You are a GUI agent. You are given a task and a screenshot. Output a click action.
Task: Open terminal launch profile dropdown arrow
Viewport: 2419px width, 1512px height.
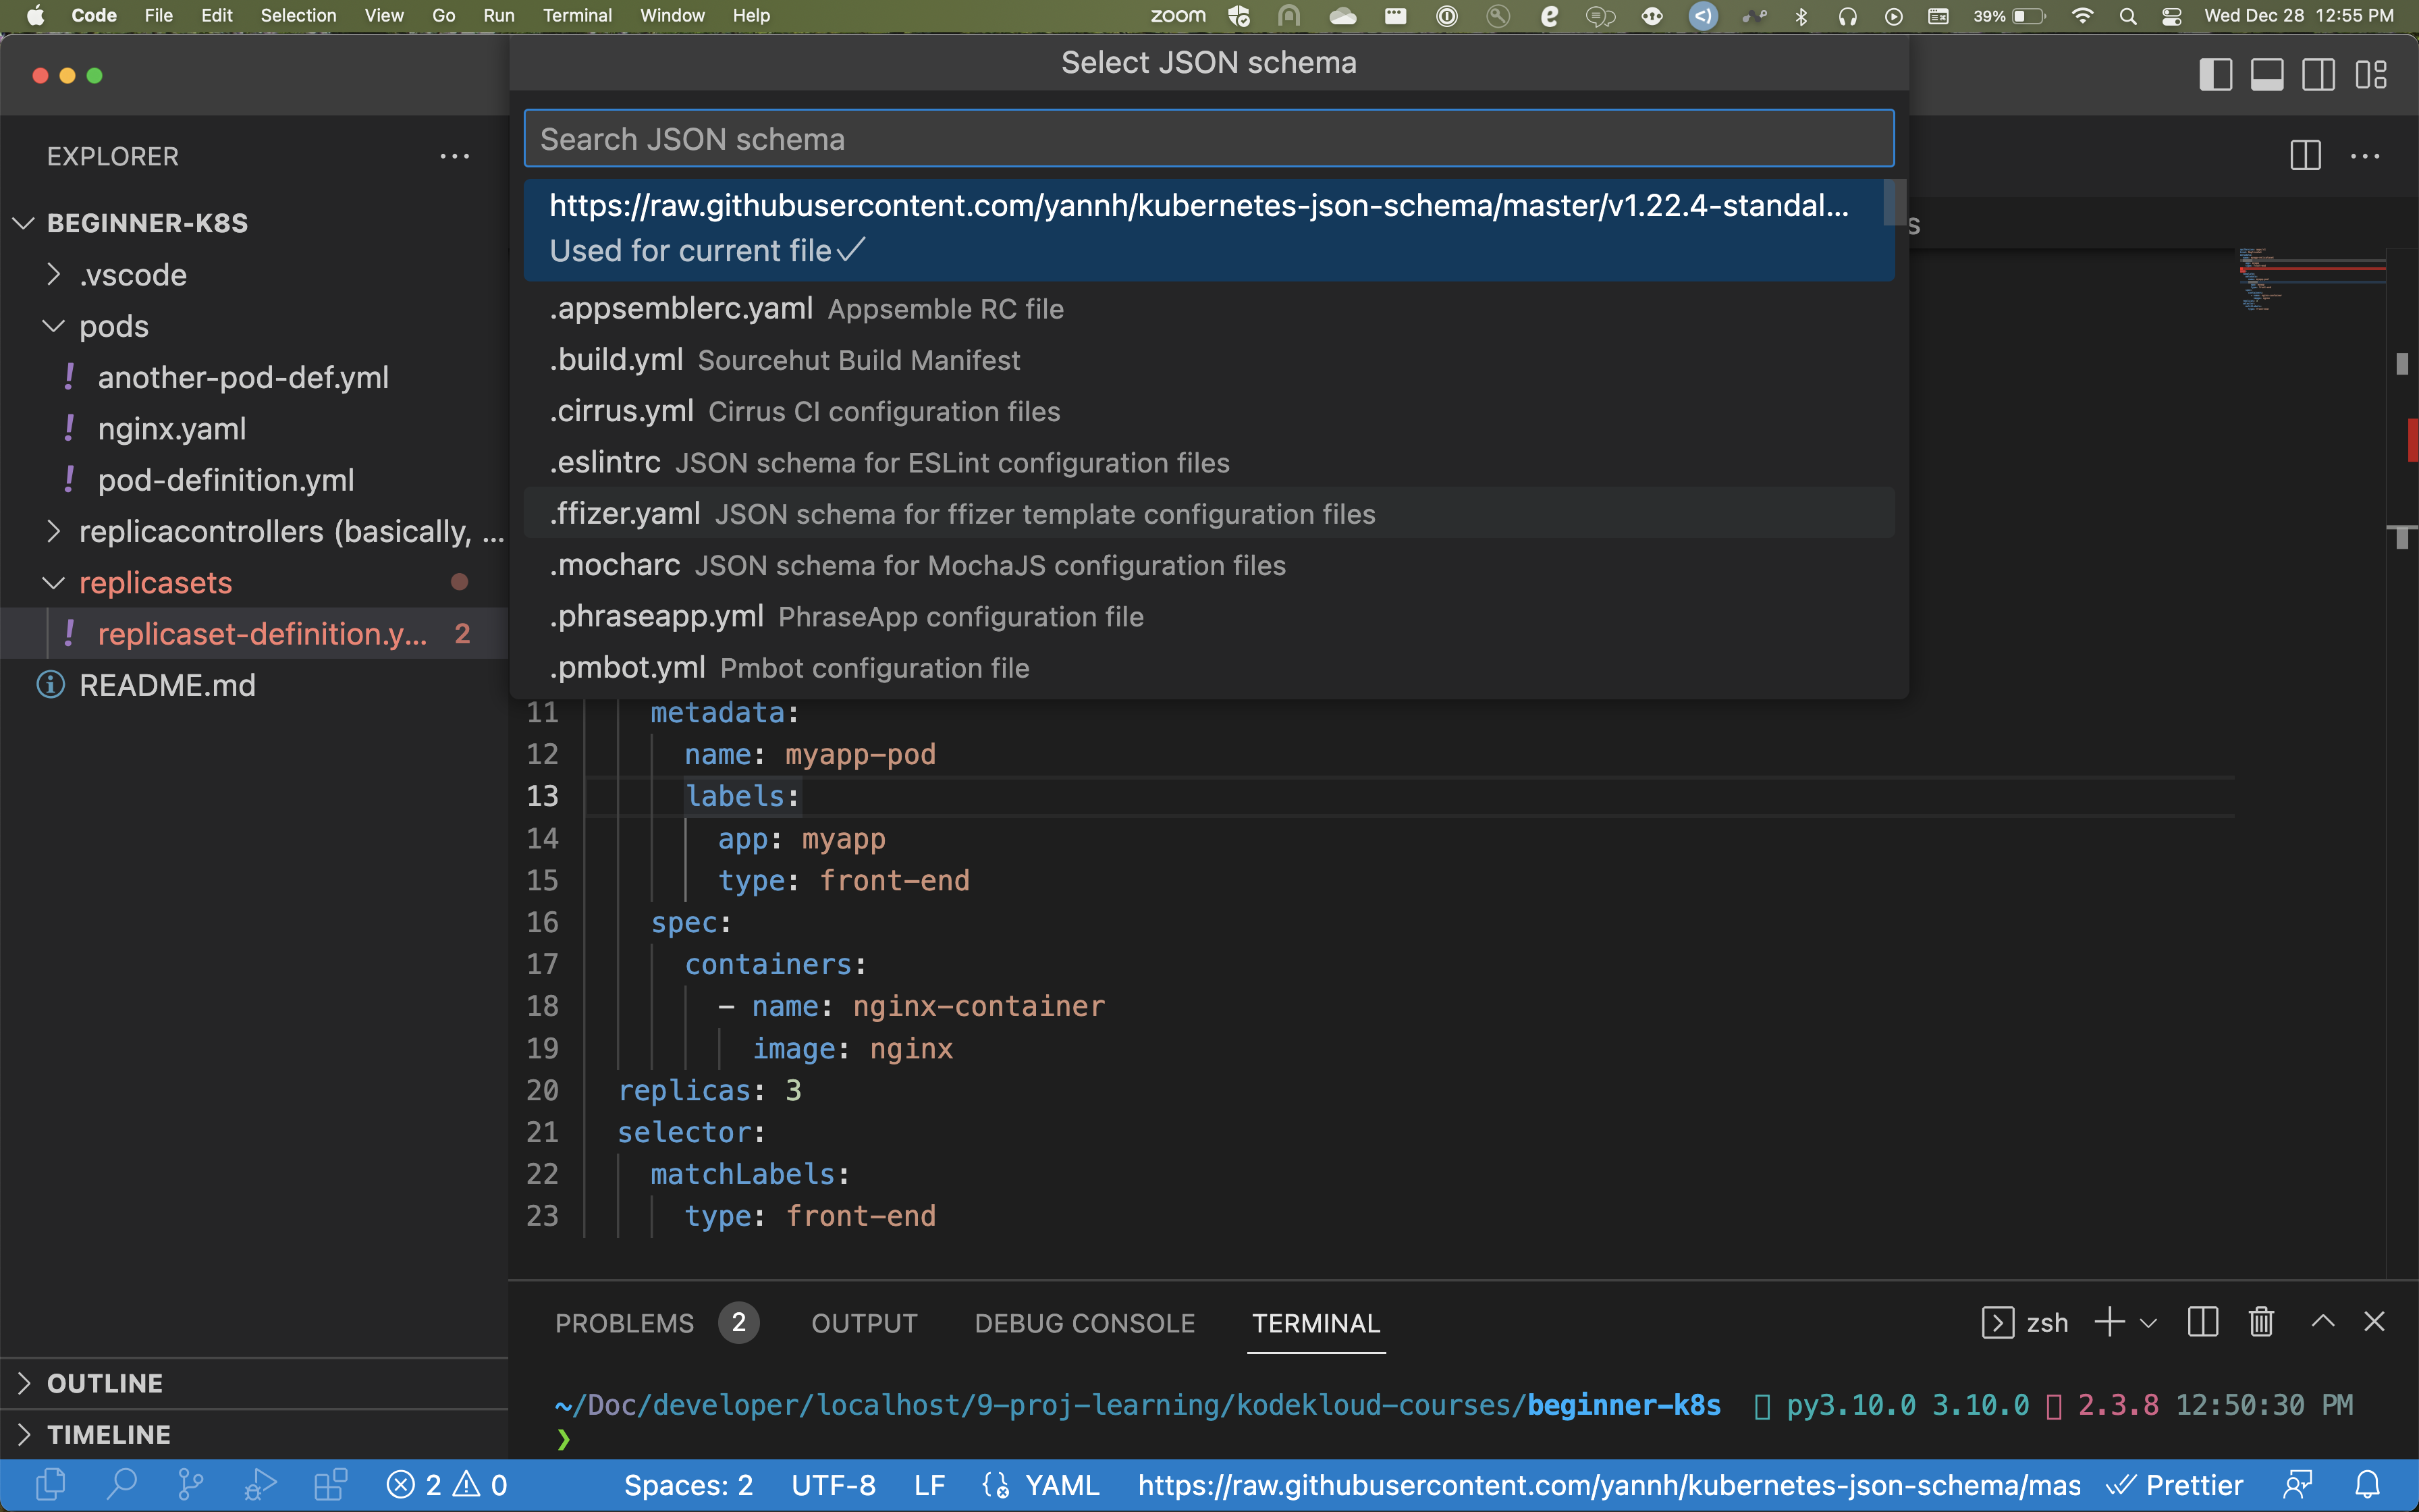pos(2148,1323)
